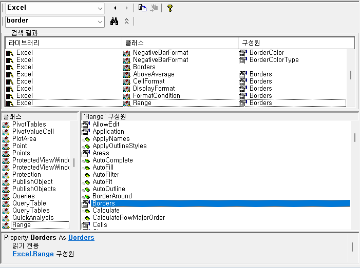The image size is (360, 268).
Task: Select the highlighted Borders member
Action: click(x=221, y=203)
